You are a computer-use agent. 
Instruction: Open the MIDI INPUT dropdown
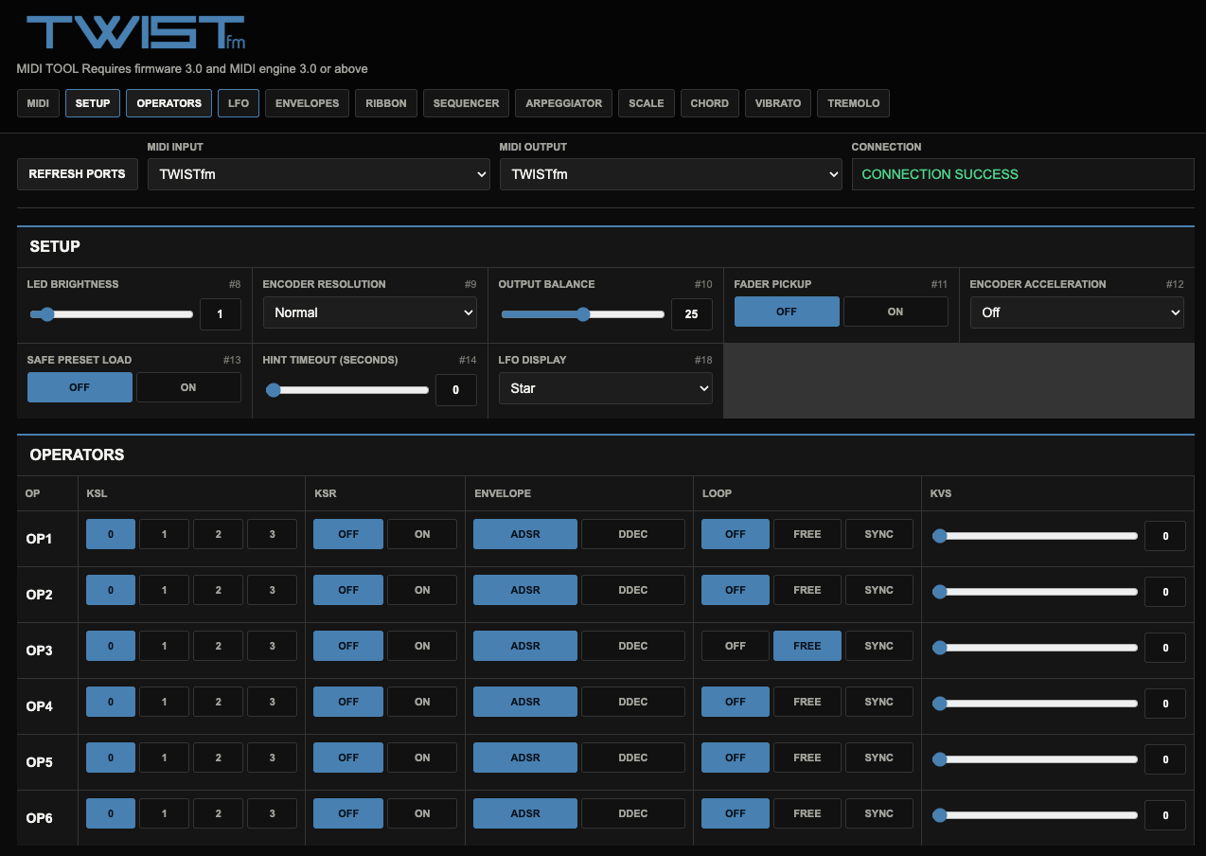tap(319, 174)
